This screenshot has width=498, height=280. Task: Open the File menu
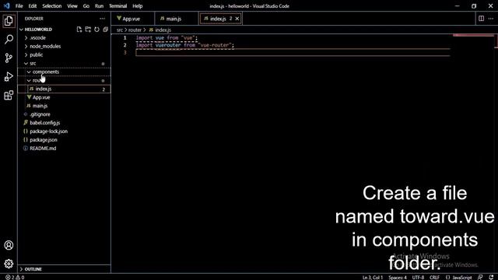click(19, 5)
